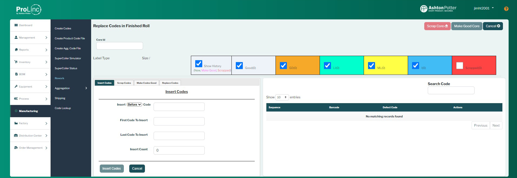Expand the Distribution Center chevron
This screenshot has width=517, height=178.
click(46, 135)
